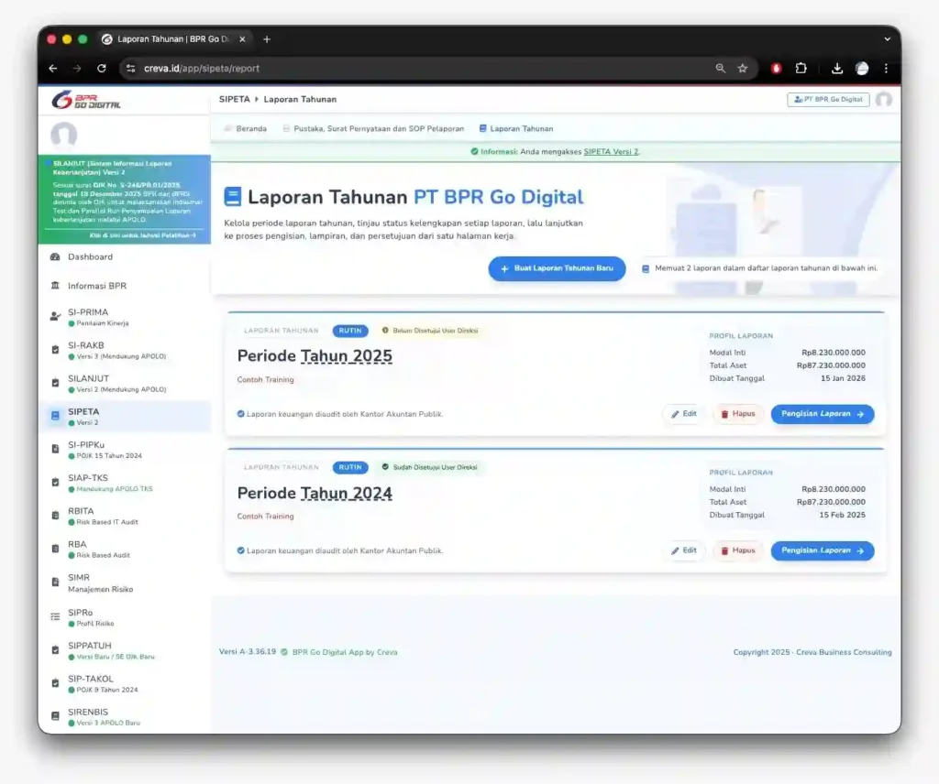
Task: Click the user avatar in top-right header
Action: [x=883, y=100]
